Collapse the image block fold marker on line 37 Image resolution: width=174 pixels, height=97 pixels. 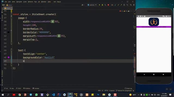click(12, 18)
